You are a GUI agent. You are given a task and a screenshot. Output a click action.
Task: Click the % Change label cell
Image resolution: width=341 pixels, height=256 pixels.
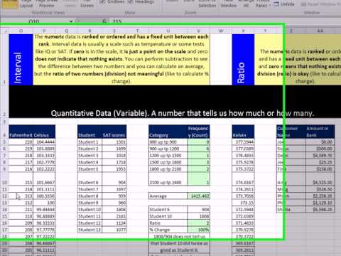pyautogui.click(x=168, y=230)
